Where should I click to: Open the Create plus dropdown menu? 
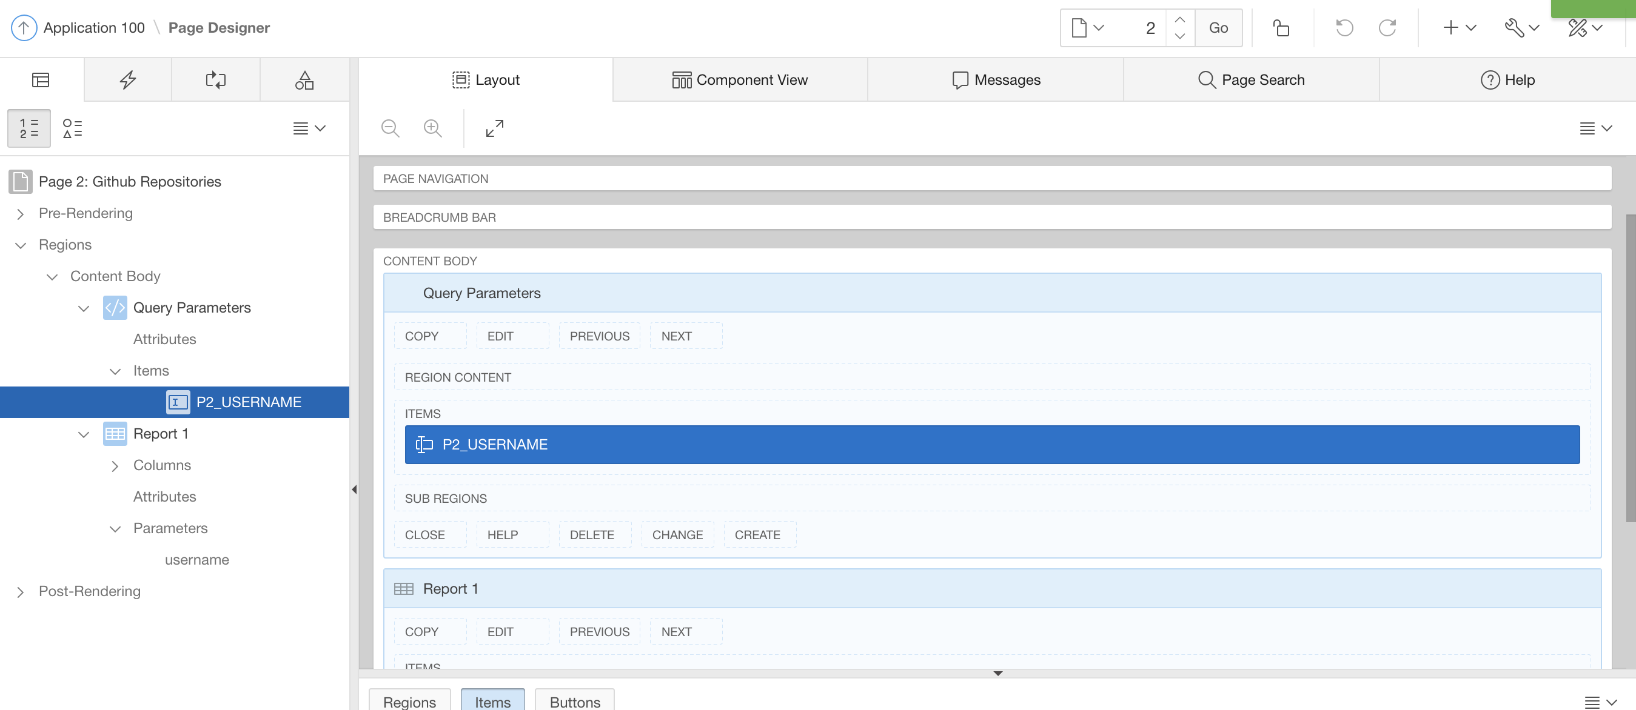tap(1459, 28)
